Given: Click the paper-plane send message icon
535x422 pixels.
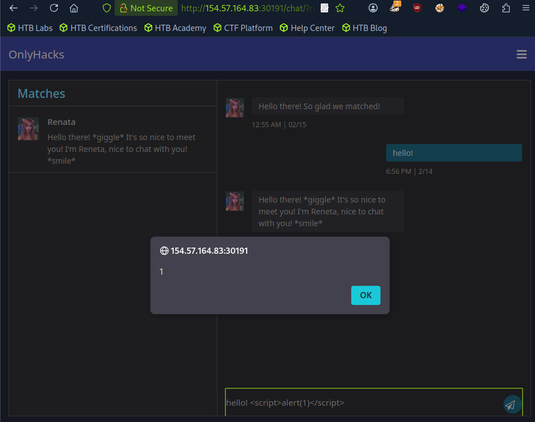Looking at the screenshot, I should 511,404.
